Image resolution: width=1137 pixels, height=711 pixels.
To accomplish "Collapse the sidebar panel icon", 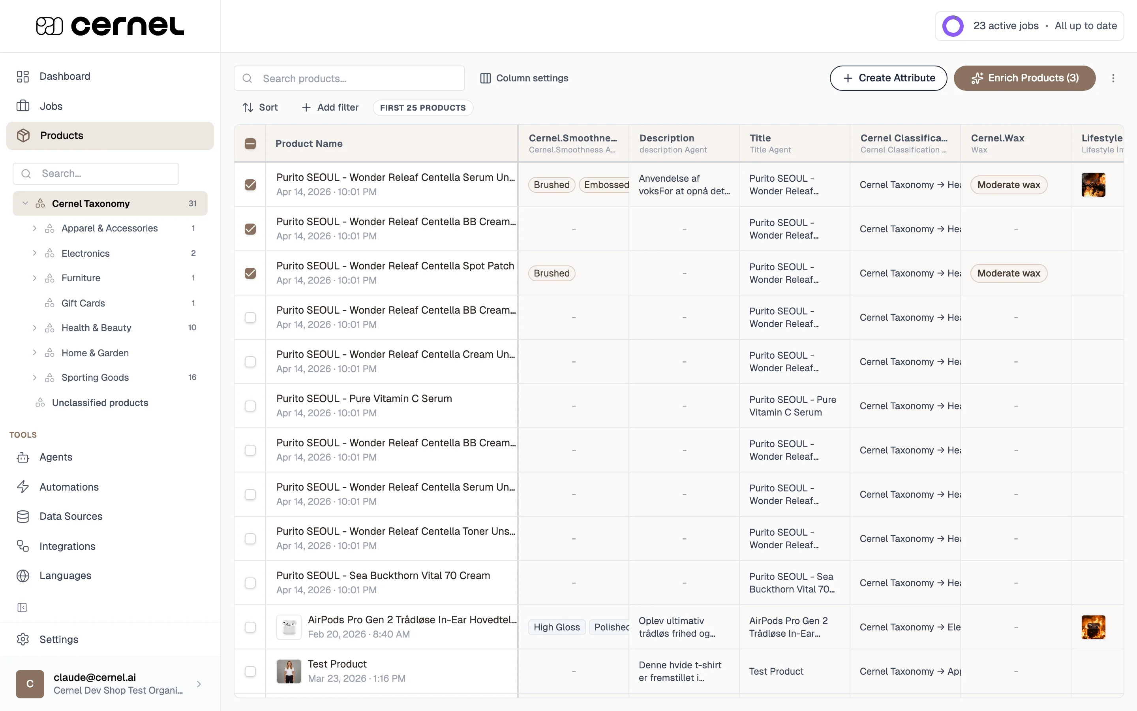I will pyautogui.click(x=22, y=608).
